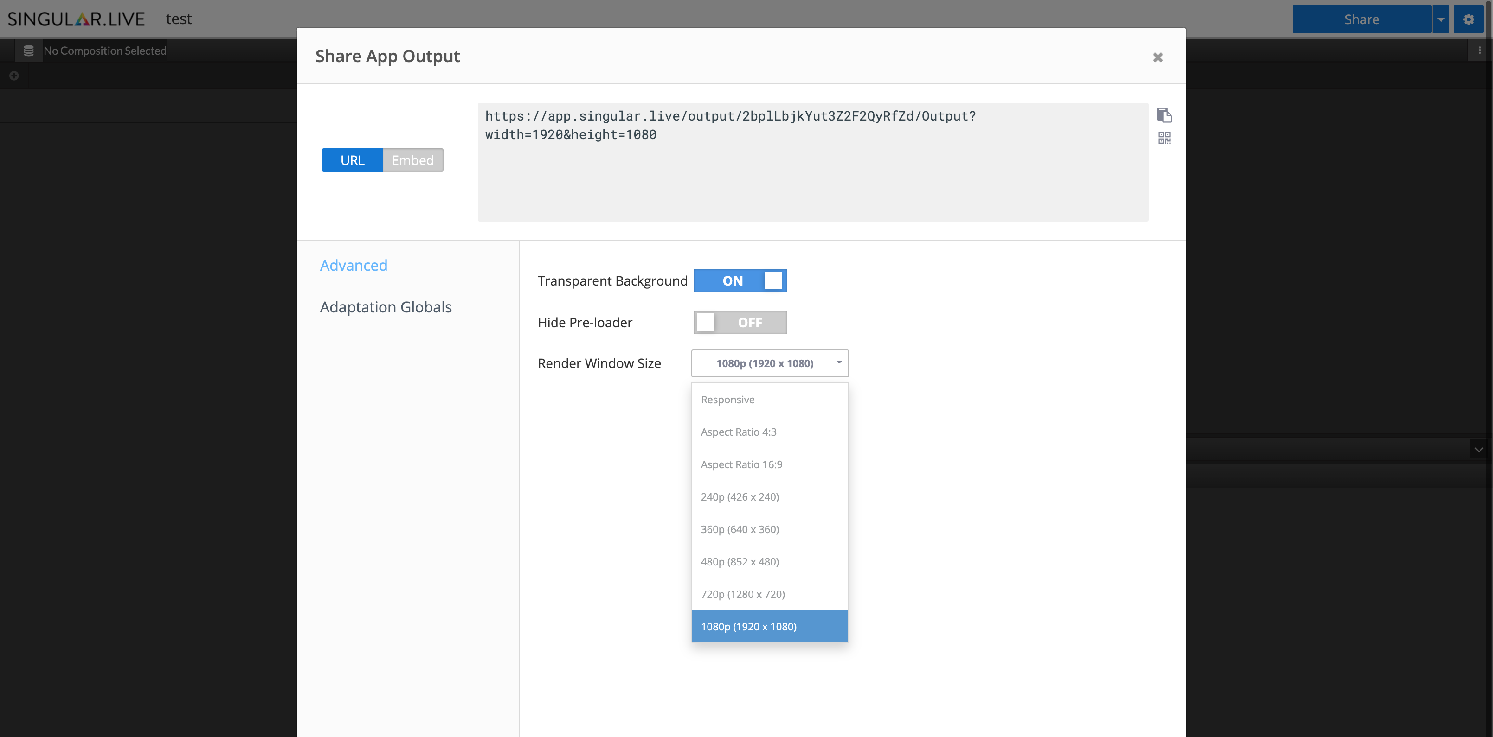
Task: Open the vertical dots menu at right
Action: coord(1479,51)
